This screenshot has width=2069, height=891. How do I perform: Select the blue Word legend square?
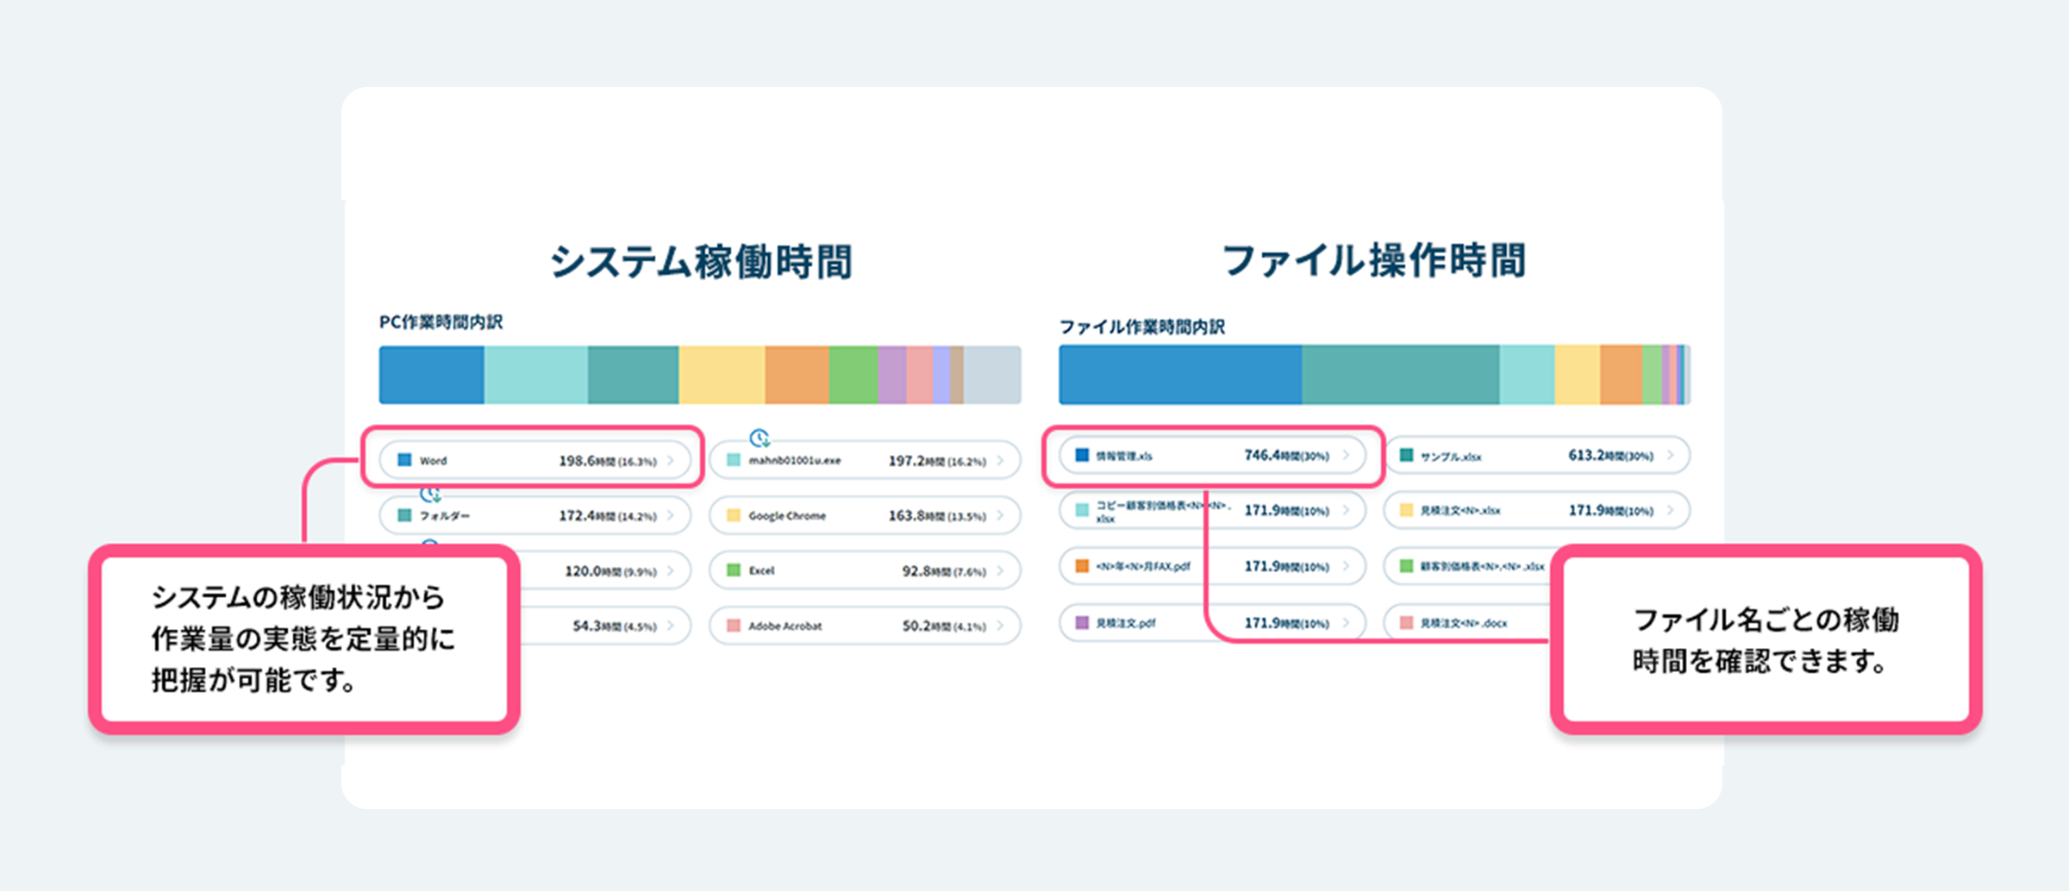(x=405, y=460)
